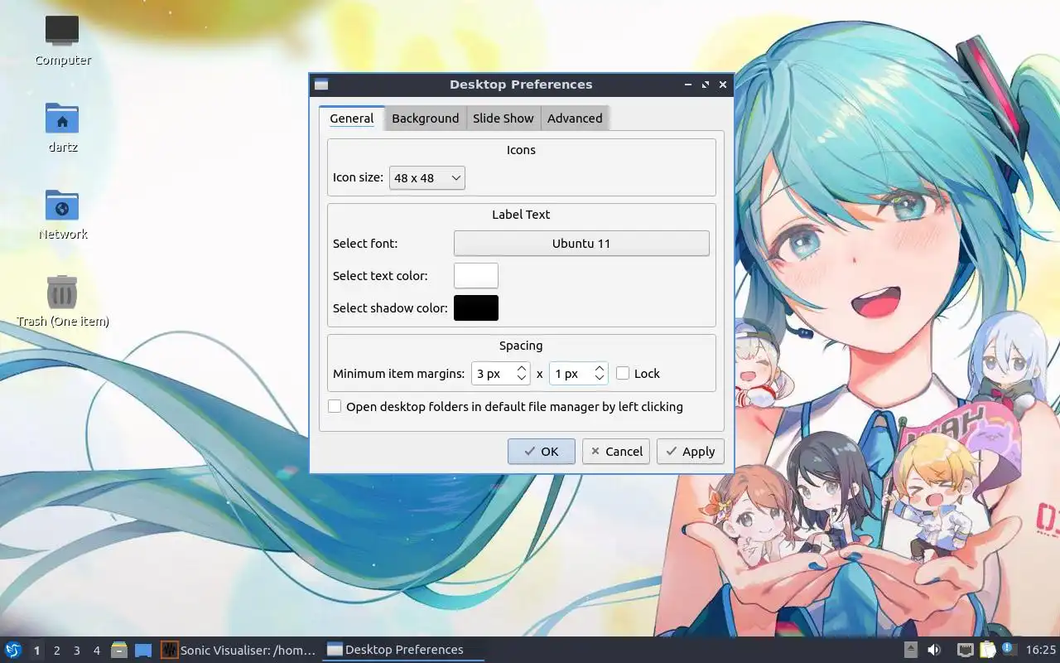The width and height of the screenshot is (1060, 663).
Task: Open the Icon size dropdown
Action: 427,178
